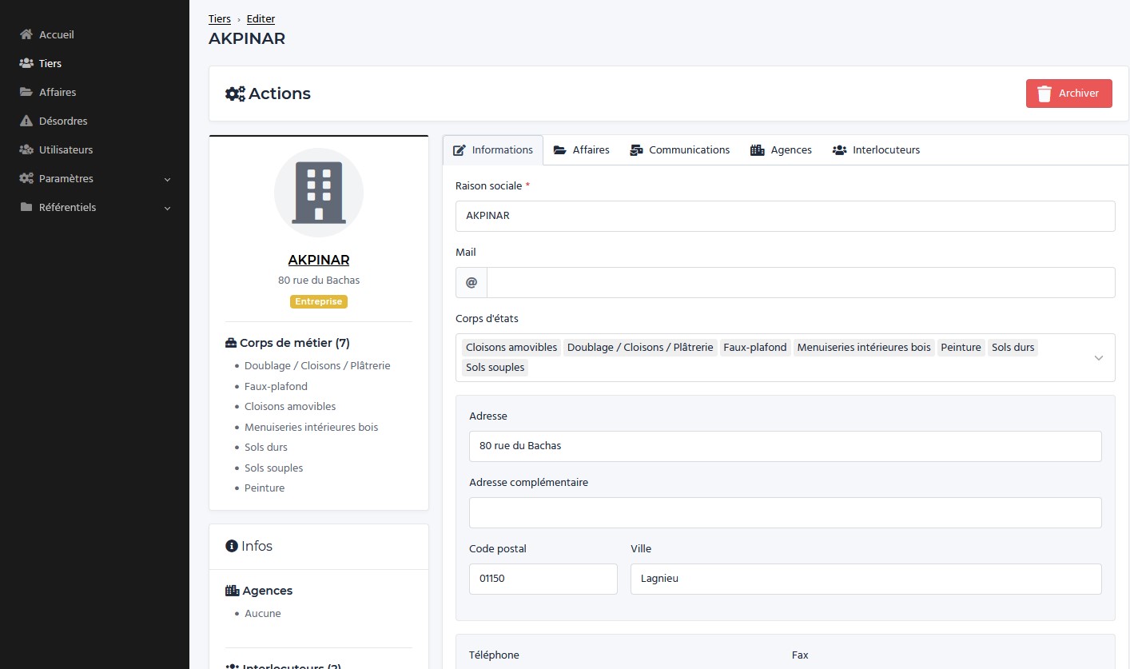Click the underlined AKPINAR profile link
Screen dimensions: 1130x669
319,261
